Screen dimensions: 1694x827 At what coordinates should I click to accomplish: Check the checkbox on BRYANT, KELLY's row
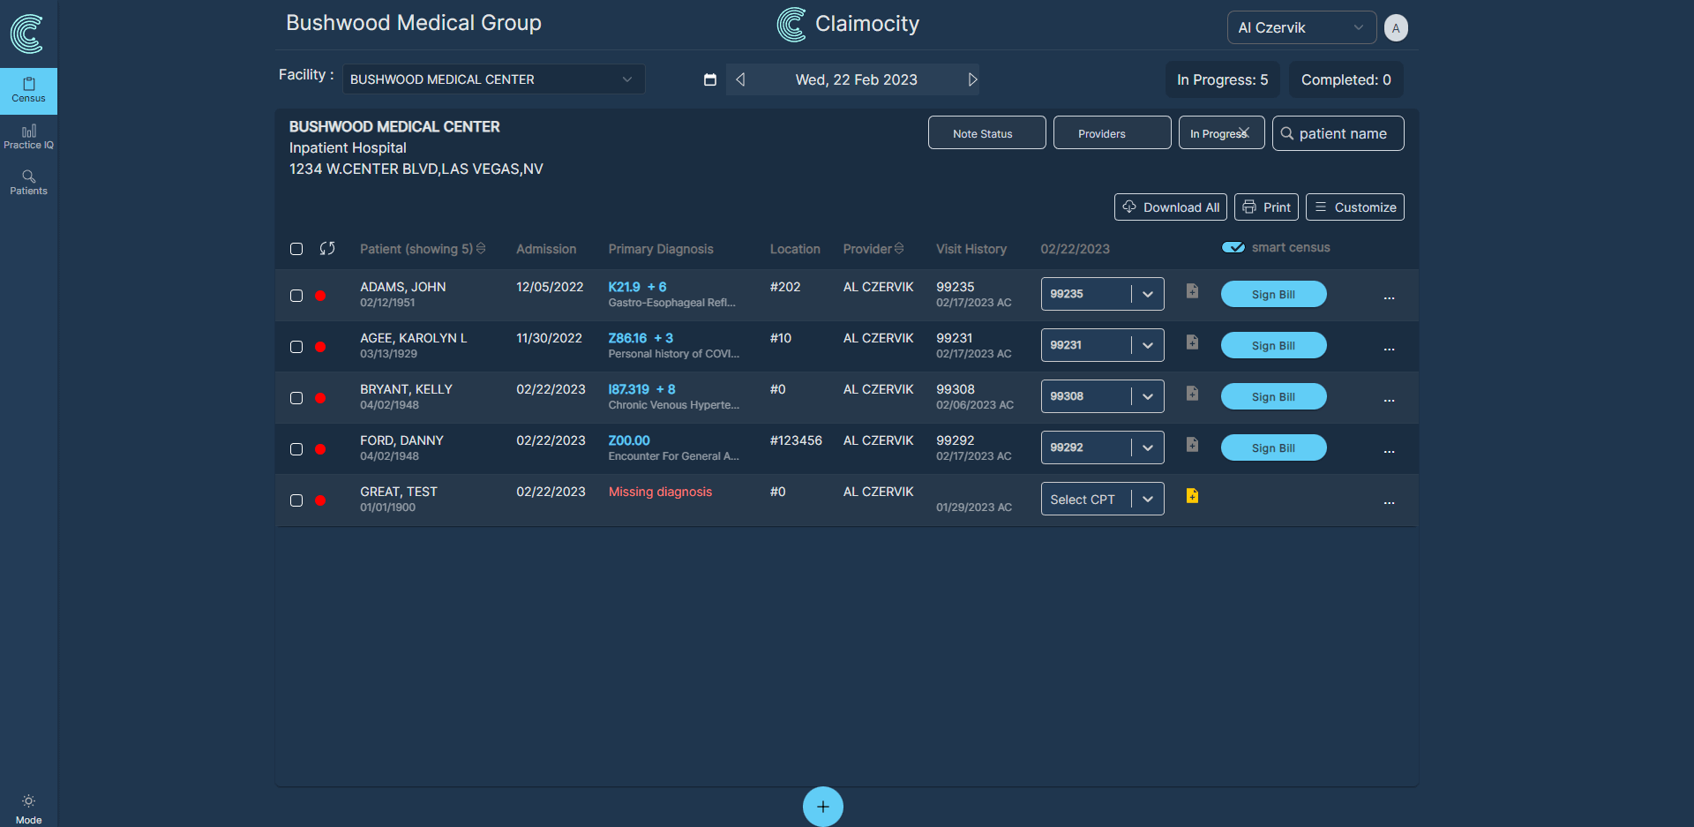[296, 398]
